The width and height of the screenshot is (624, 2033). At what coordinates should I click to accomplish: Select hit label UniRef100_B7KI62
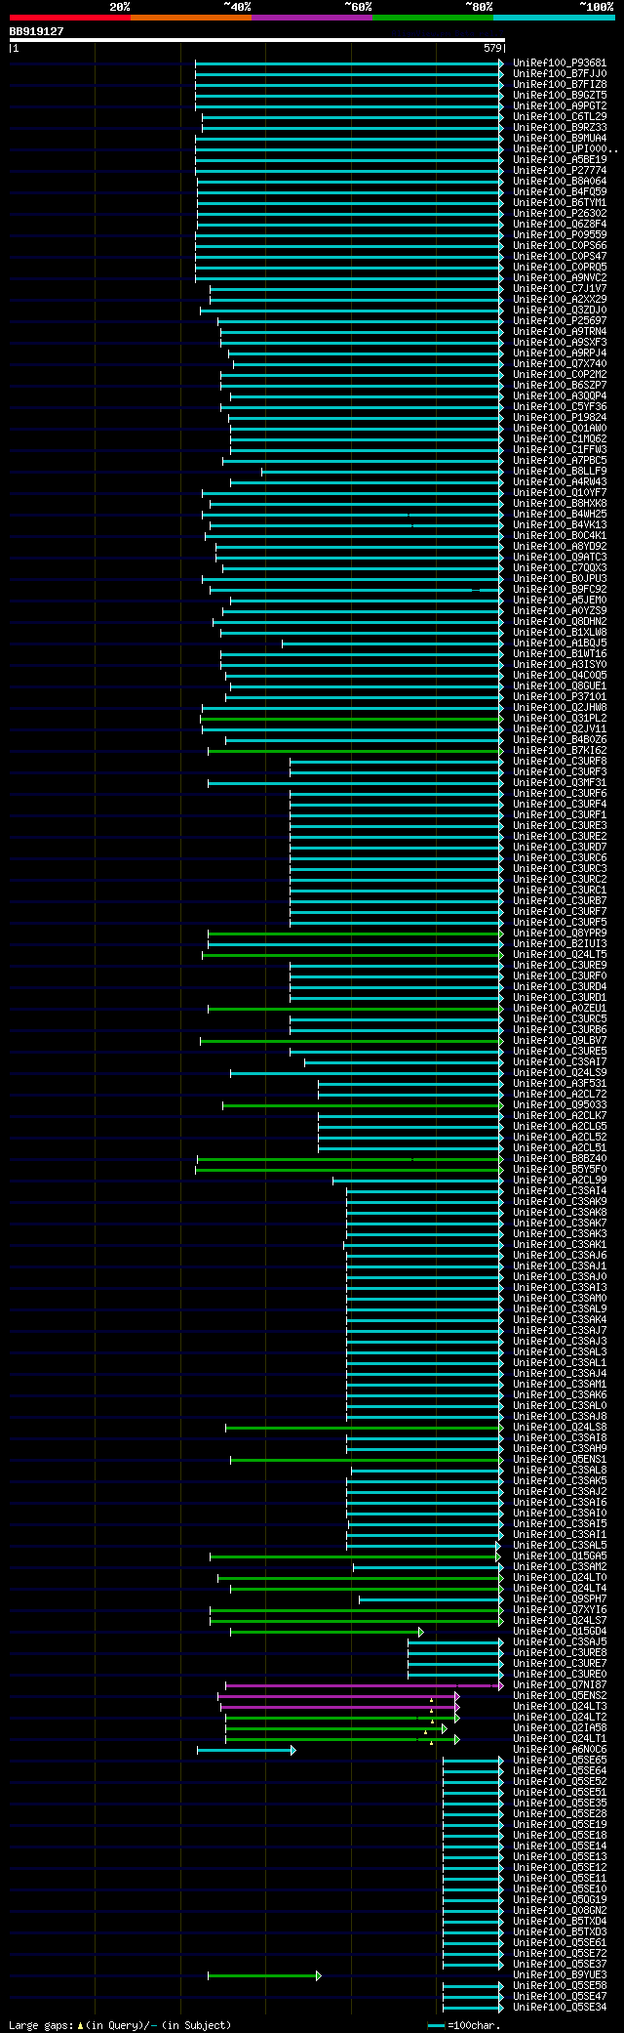coord(560,751)
